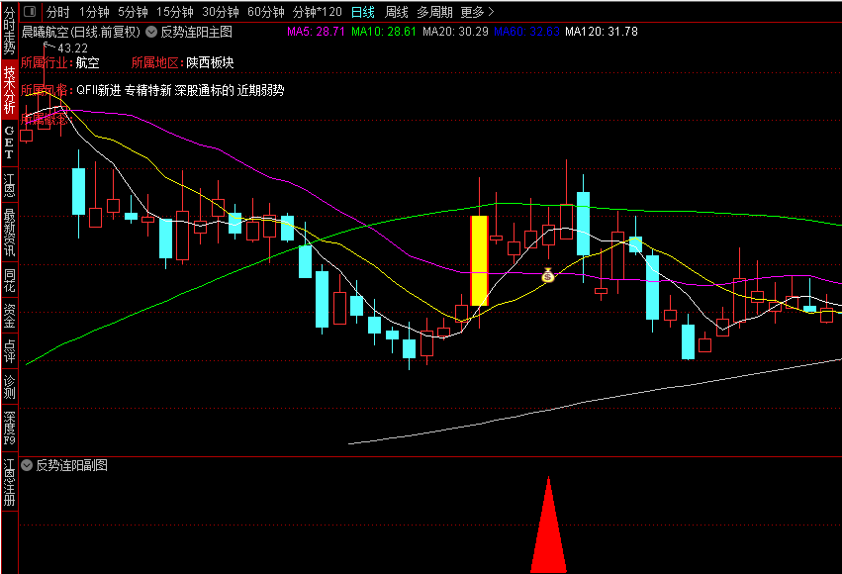
Task: Click the 所属地区 label
Action: point(155,62)
